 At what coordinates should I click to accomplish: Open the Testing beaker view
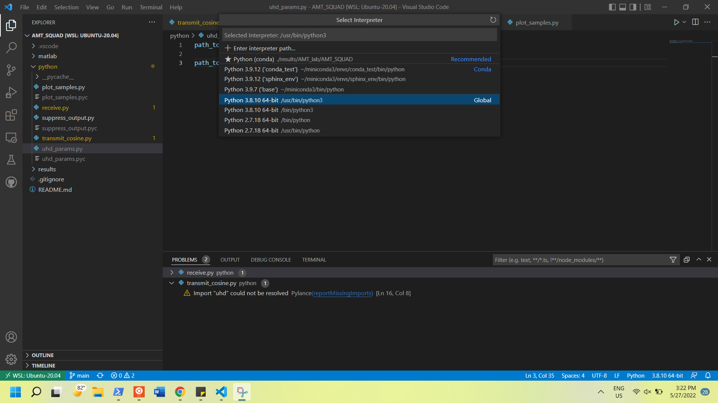click(11, 160)
